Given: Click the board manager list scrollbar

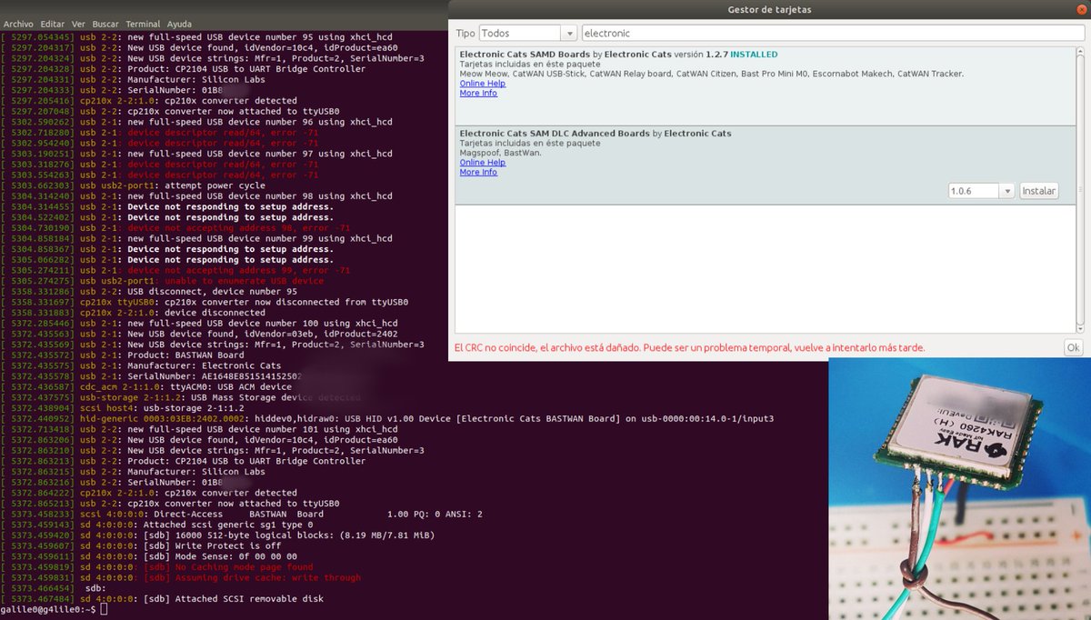Looking at the screenshot, I should [1080, 189].
